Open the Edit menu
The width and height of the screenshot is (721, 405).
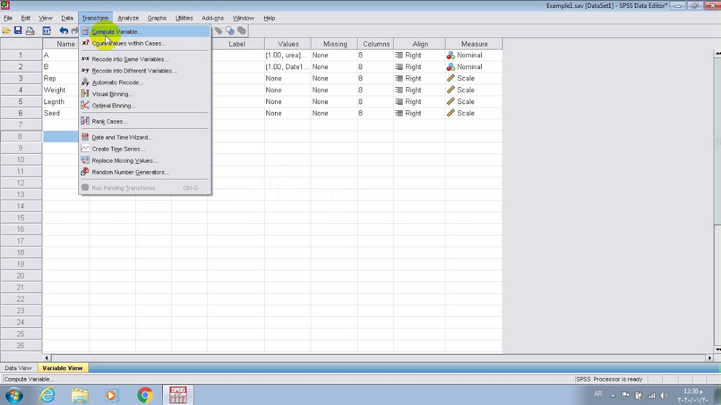[x=25, y=18]
